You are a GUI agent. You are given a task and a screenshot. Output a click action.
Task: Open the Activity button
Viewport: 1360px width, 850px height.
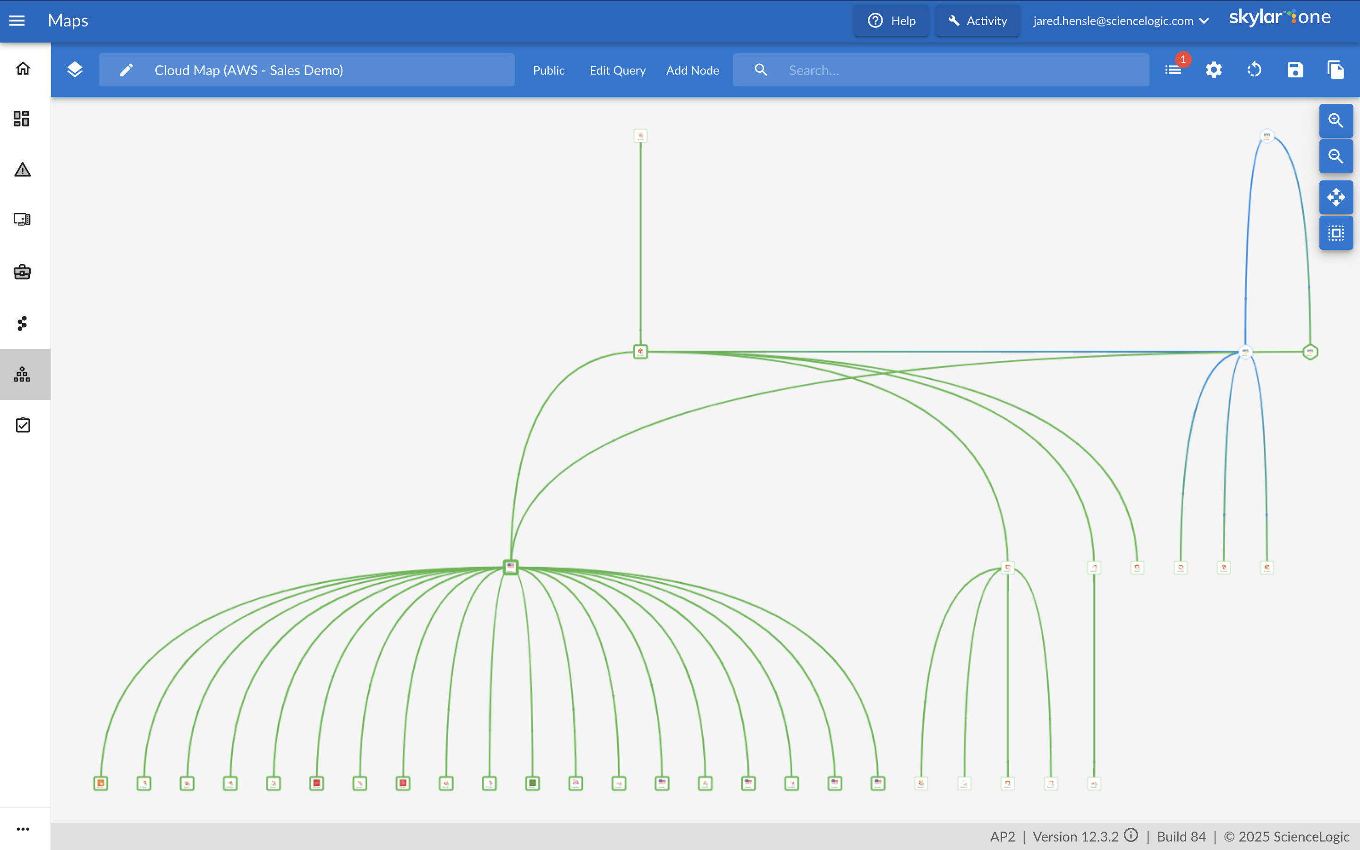pos(977,21)
